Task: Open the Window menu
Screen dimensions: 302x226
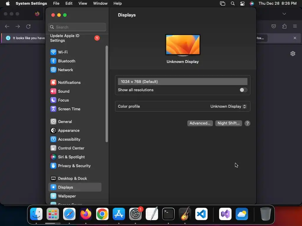Action: click(x=100, y=4)
